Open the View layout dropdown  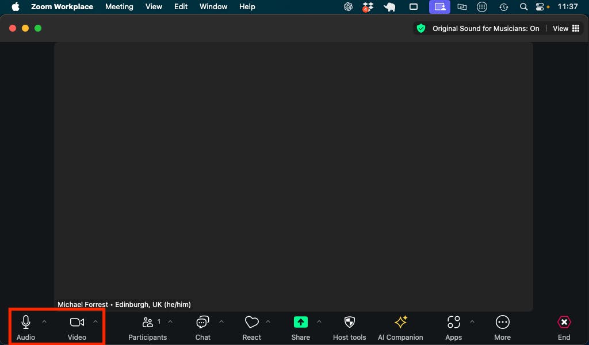[566, 29]
